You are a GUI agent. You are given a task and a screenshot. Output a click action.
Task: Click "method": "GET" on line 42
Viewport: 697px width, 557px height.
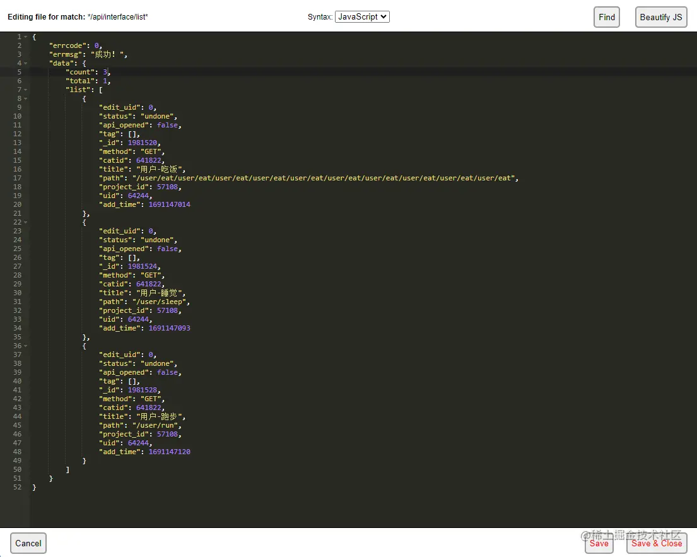(132, 399)
